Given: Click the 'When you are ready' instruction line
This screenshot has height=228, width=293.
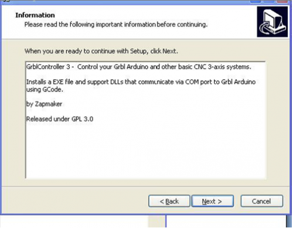Looking at the screenshot, I should click(x=101, y=51).
